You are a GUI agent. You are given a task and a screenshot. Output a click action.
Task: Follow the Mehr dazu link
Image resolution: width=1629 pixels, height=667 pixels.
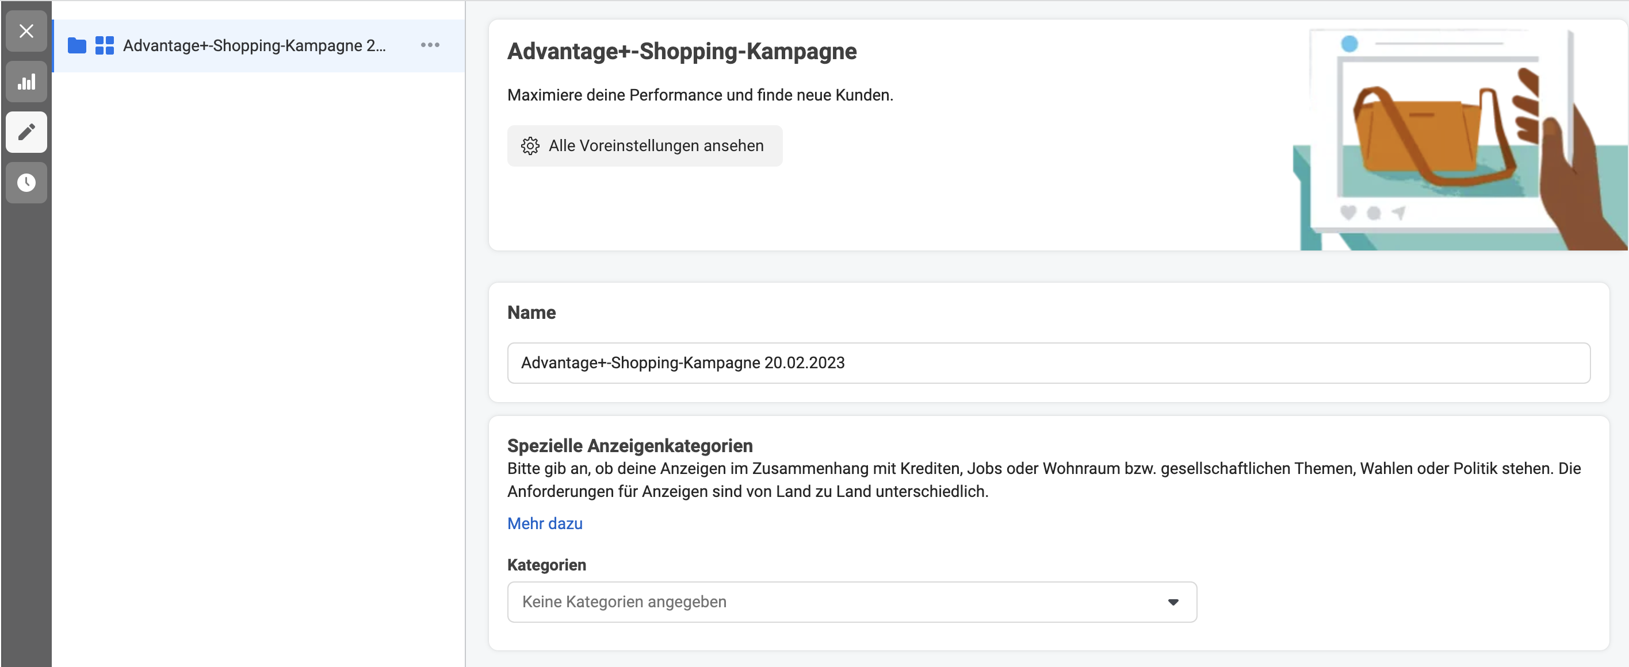545,523
